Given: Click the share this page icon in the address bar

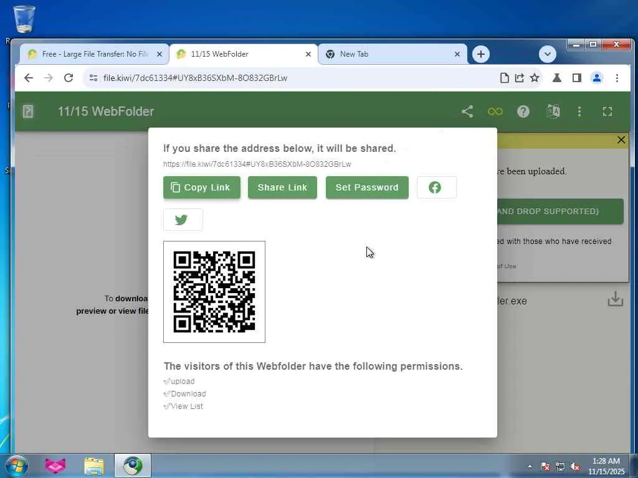Looking at the screenshot, I should coord(519,78).
